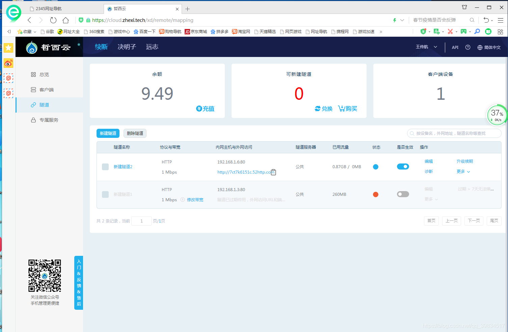
Task: Select 隧道 sidebar item
Action: point(49,105)
